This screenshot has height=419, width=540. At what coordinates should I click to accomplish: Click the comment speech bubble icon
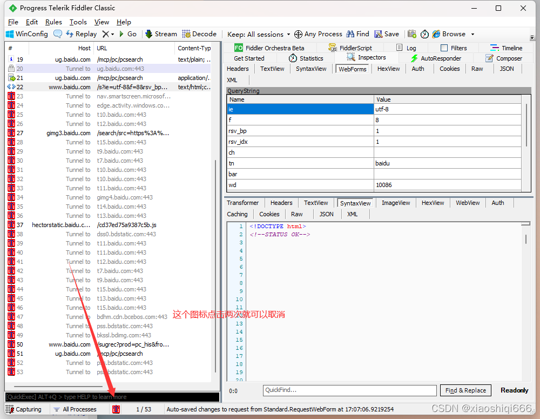point(58,34)
